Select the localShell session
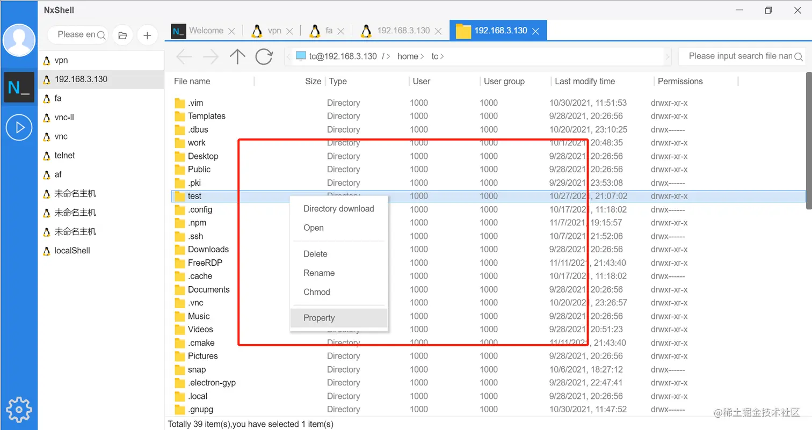Viewport: 812px width, 430px height. (101, 251)
